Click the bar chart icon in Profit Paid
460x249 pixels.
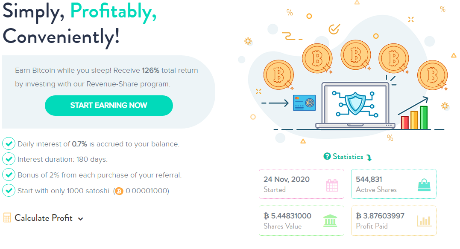pyautogui.click(x=424, y=220)
